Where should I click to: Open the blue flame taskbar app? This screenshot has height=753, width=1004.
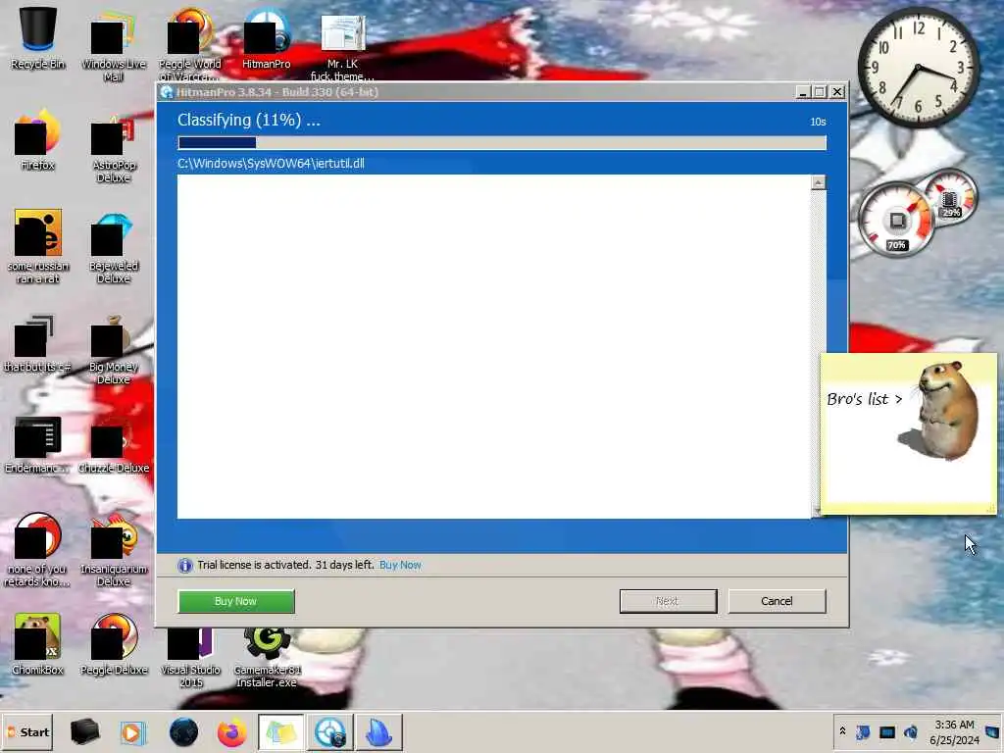coord(379,731)
